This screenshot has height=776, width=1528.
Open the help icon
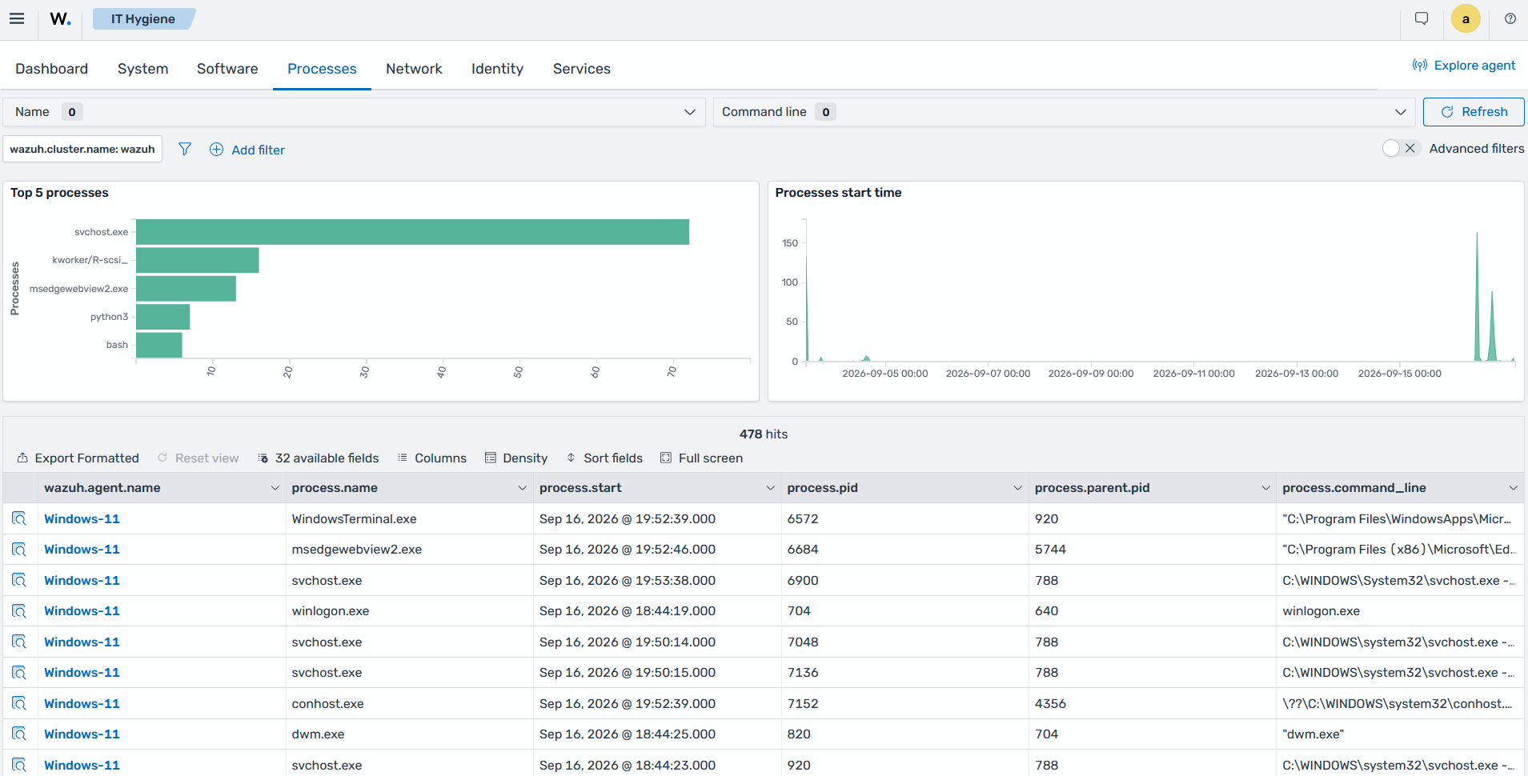[x=1510, y=18]
